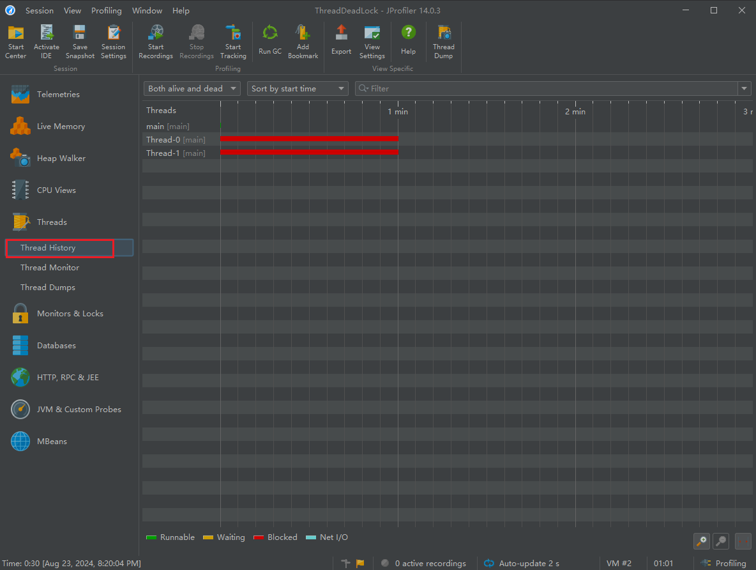Open the JVM & Custom Probes section
Image resolution: width=756 pixels, height=570 pixels.
[x=70, y=409]
